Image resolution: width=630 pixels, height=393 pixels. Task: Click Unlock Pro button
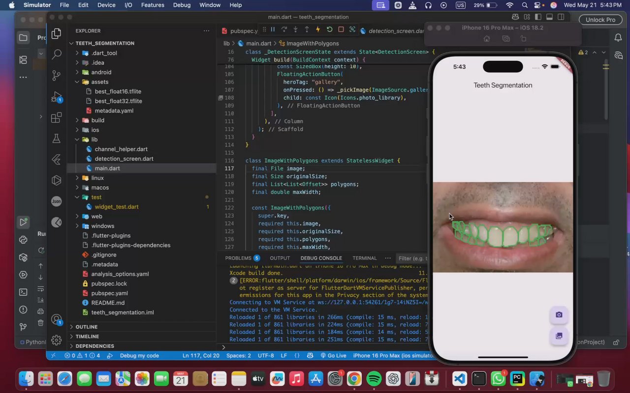click(x=600, y=20)
